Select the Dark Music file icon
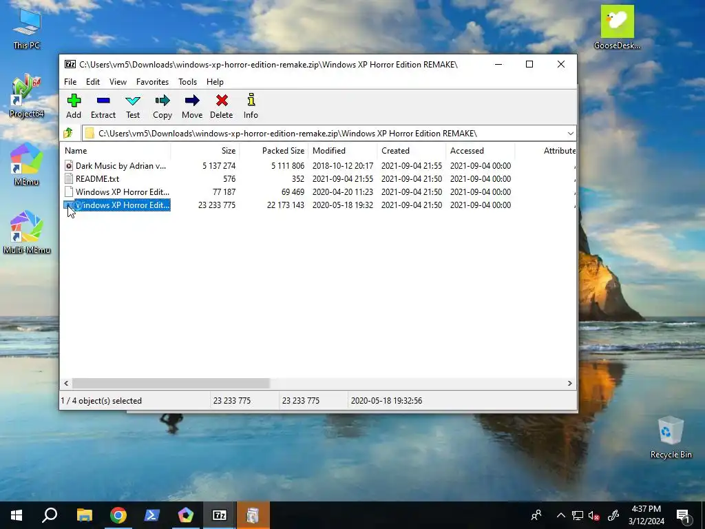The image size is (705, 529). tap(68, 165)
